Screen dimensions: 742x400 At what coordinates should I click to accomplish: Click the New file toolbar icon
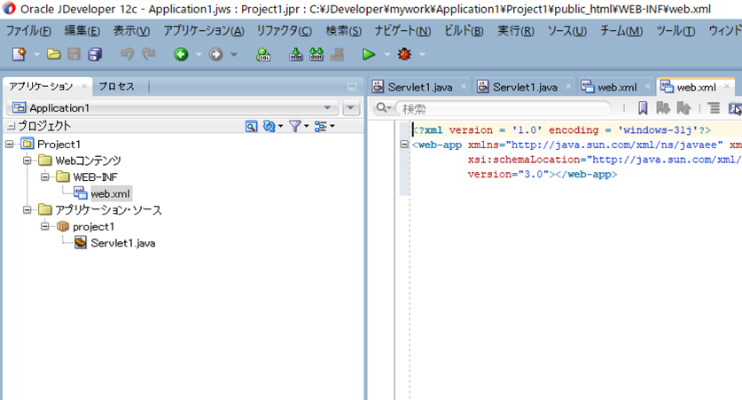[x=19, y=55]
